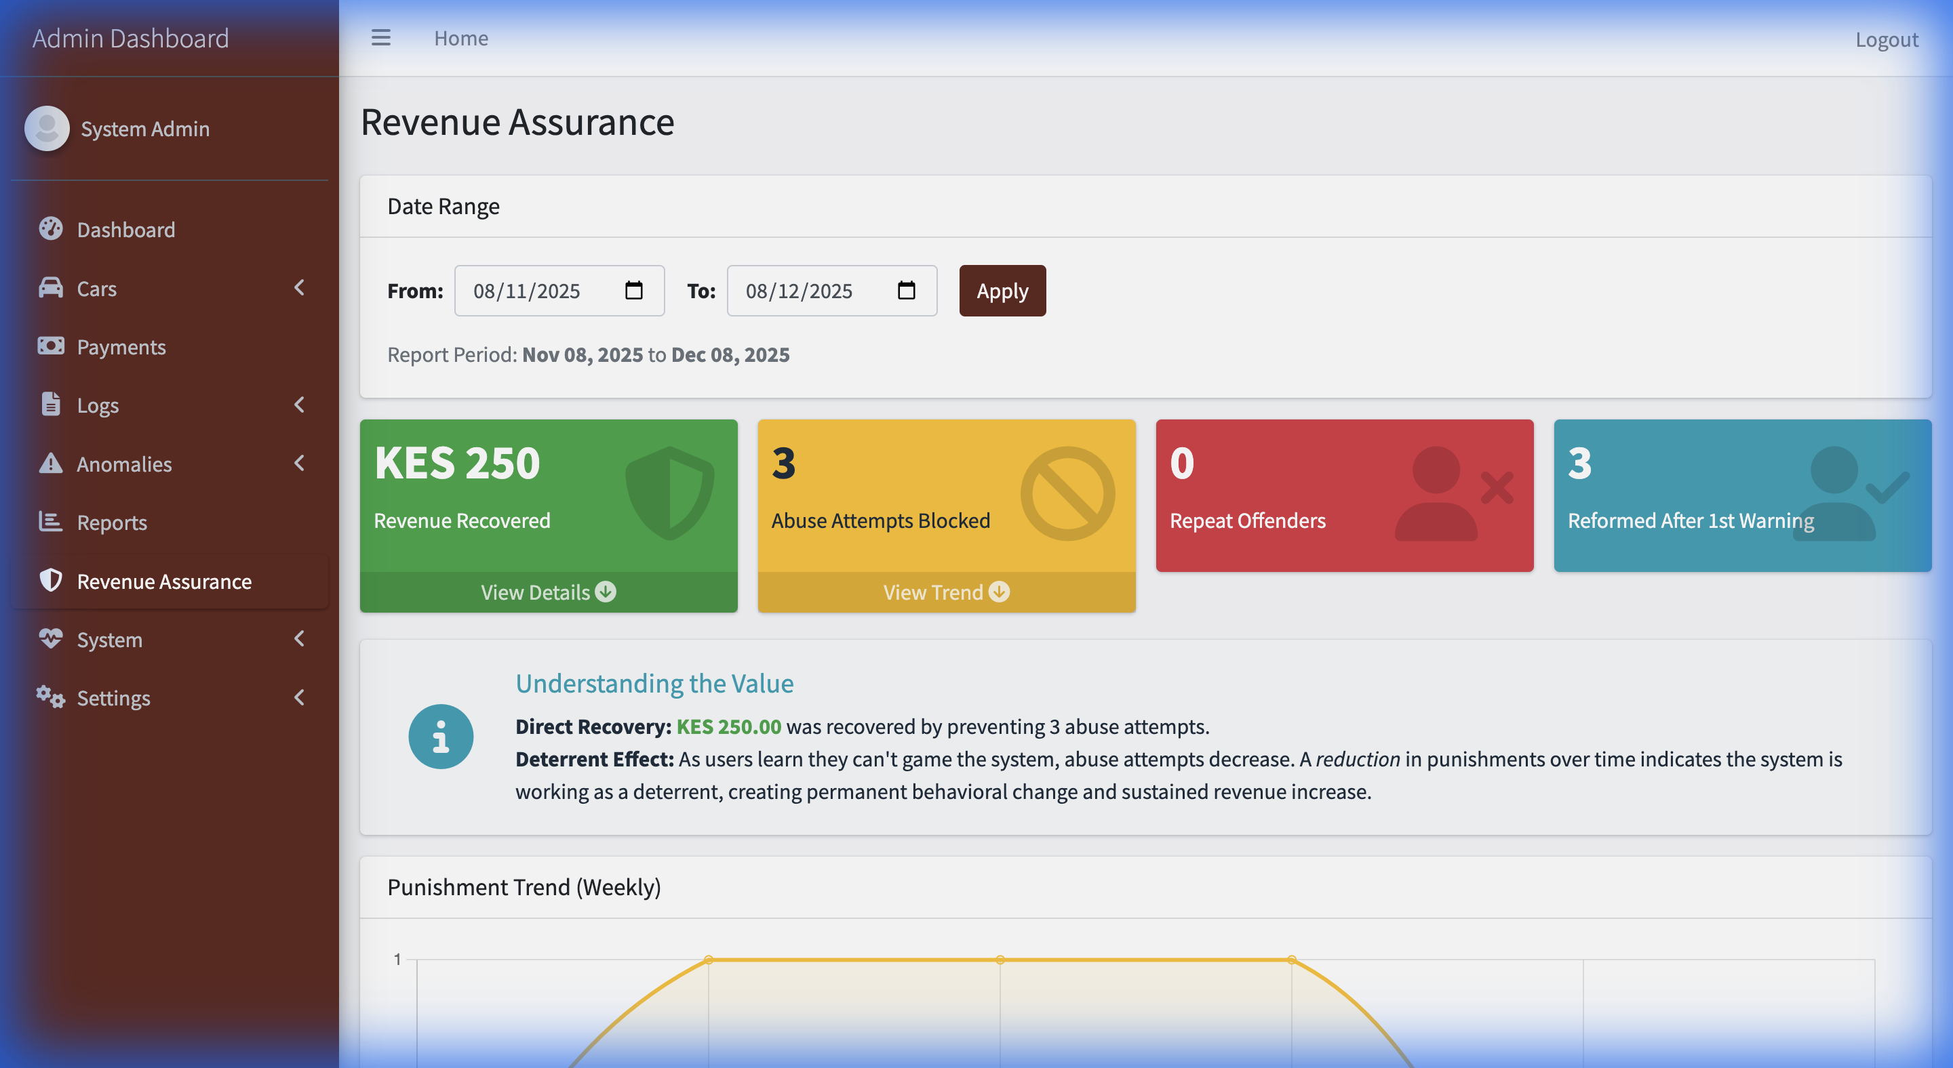The height and width of the screenshot is (1068, 1953).
Task: Open the System menu item
Action: pyautogui.click(x=170, y=638)
